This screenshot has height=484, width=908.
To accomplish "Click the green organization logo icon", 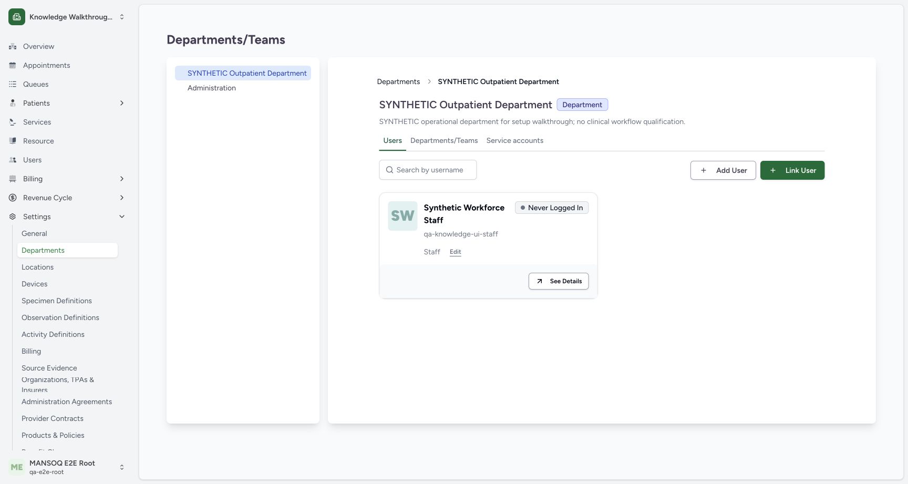I will 17,17.
